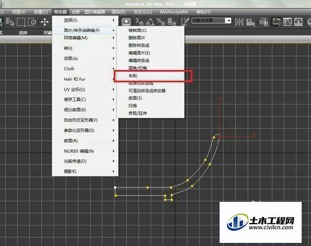Choose 可渲染样条线修改器
Image resolution: width=311 pixels, height=246 pixels.
pos(151,91)
